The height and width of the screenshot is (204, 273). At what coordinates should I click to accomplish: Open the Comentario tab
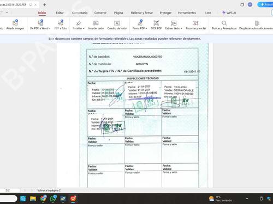pos(80,13)
